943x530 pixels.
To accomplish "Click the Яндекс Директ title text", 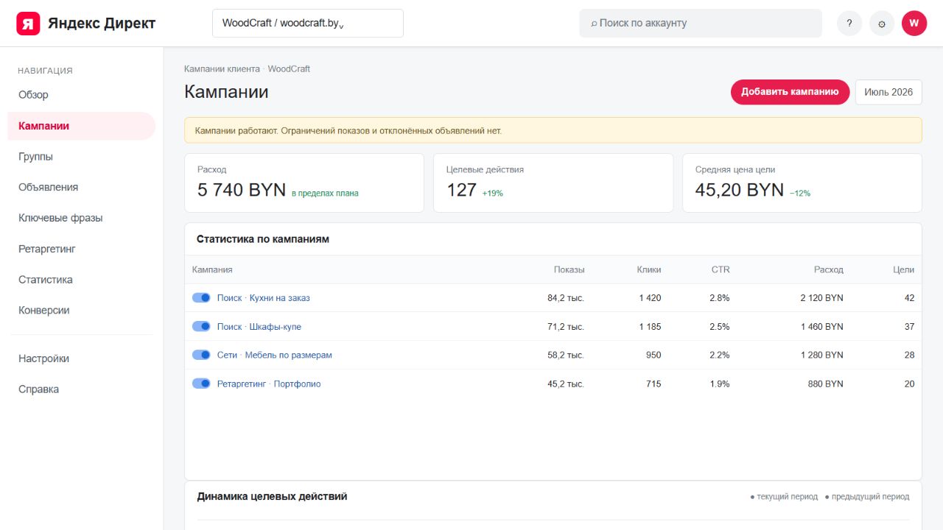I will tap(102, 24).
